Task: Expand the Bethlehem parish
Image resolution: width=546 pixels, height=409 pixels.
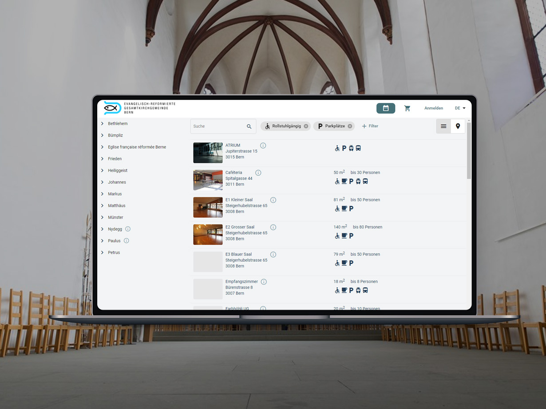Action: tap(103, 124)
